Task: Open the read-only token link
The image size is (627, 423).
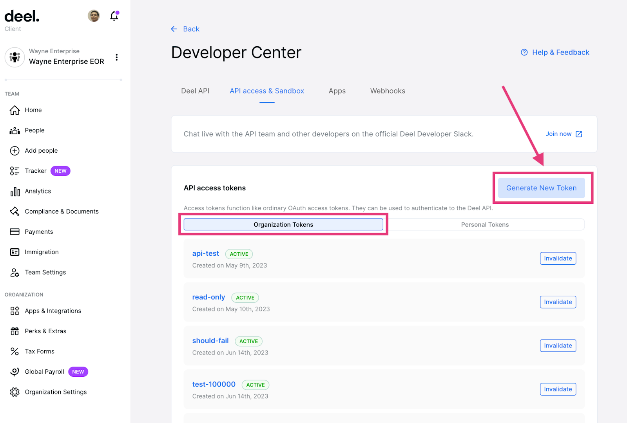Action: point(208,297)
